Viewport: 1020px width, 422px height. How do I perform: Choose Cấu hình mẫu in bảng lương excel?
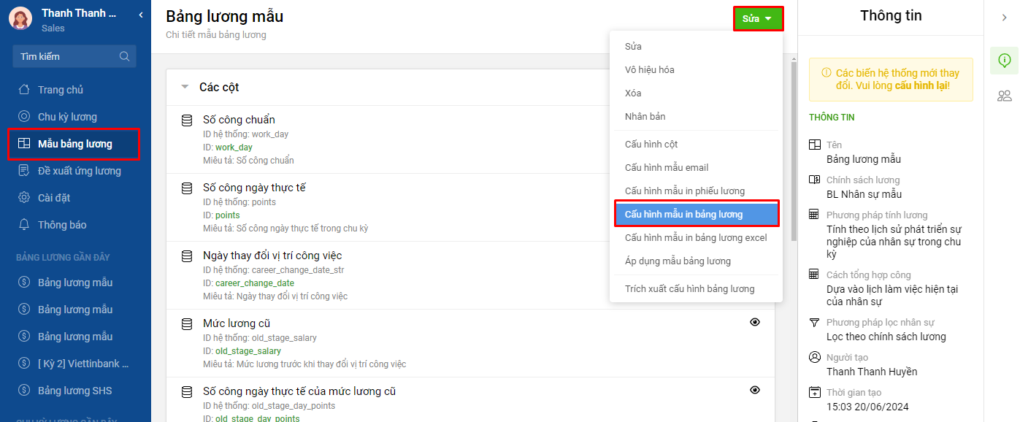(696, 237)
